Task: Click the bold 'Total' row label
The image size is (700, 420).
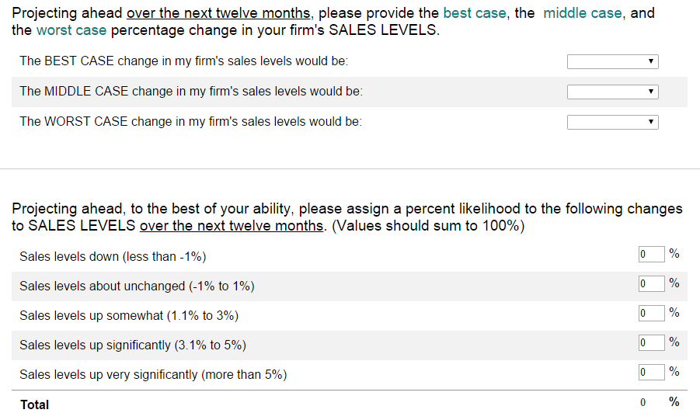Action: pos(34,404)
